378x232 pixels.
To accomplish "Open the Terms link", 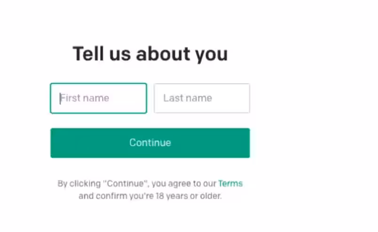I will click(230, 183).
